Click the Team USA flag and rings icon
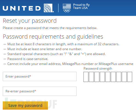The height and width of the screenshot is (111, 136). 67,8
